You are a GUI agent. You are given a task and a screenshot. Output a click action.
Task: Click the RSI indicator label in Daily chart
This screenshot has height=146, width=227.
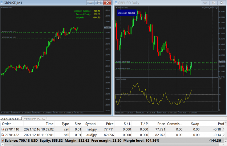tap(121, 79)
